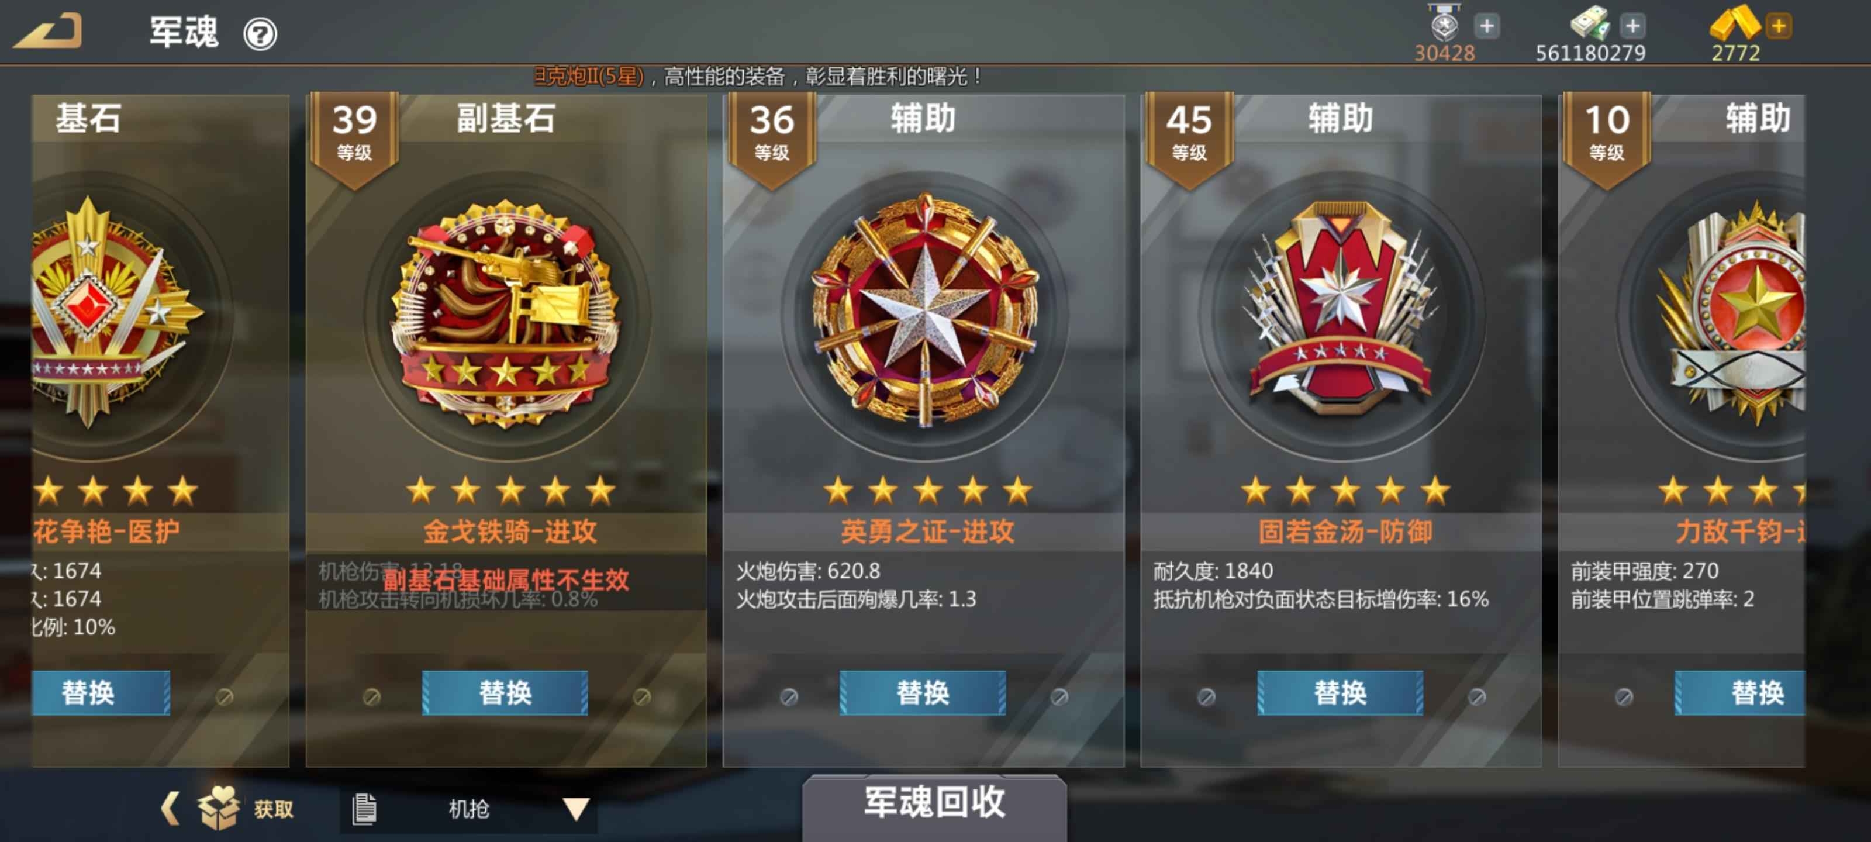The width and height of the screenshot is (1871, 842).
Task: Add gold bars using the plus icon
Action: (x=1779, y=26)
